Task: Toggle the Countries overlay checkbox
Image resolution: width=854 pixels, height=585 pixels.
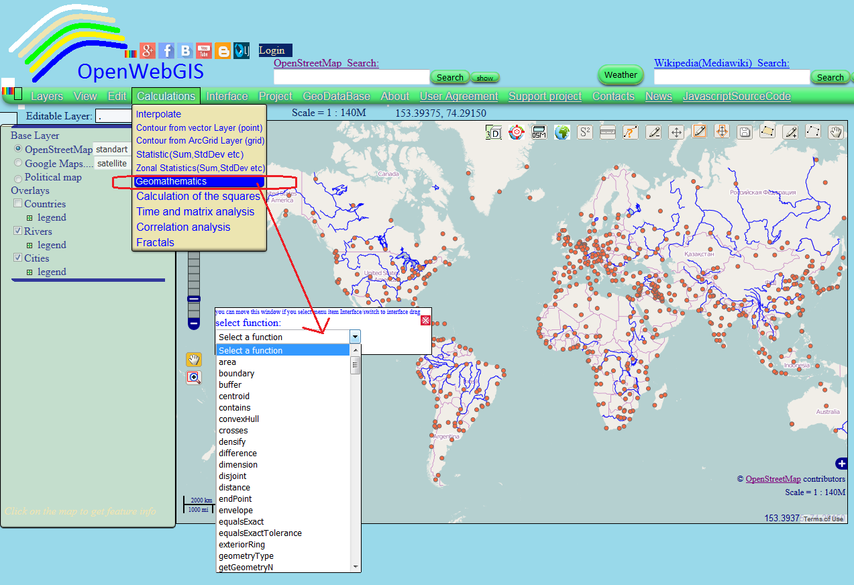Action: 18,203
